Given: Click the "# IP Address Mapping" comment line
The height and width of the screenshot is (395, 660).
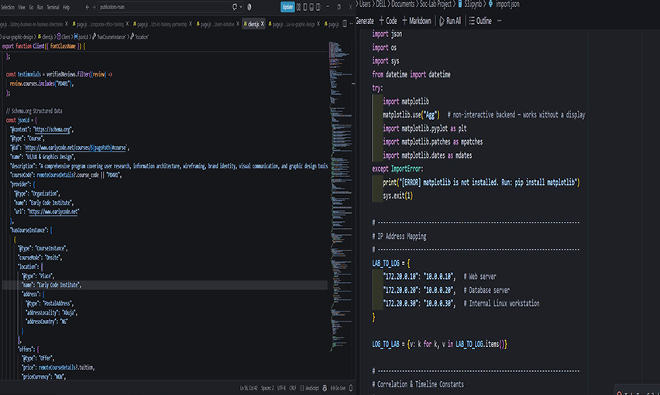Looking at the screenshot, I should pyautogui.click(x=399, y=237).
